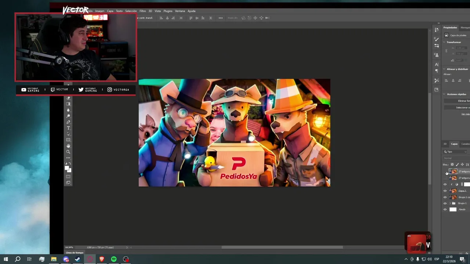Expand the Grupo 1 folder
Viewport: 470px width, 264px height.
[450, 203]
